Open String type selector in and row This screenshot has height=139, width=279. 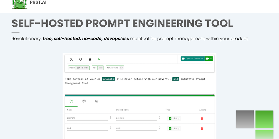(x=174, y=128)
